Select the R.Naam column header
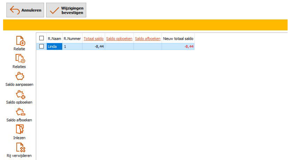The width and height of the screenshot is (292, 160). click(54, 39)
